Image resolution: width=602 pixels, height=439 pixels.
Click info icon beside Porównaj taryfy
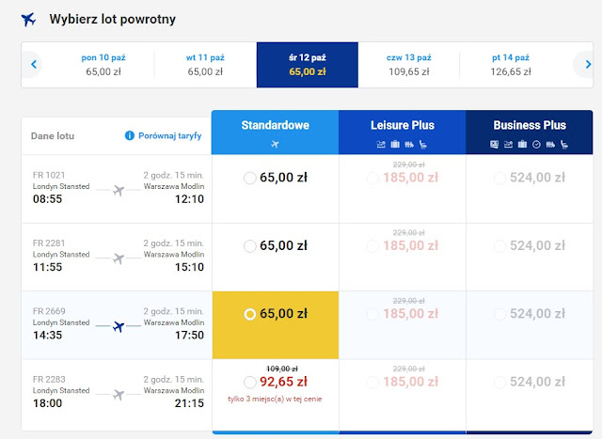tap(130, 136)
